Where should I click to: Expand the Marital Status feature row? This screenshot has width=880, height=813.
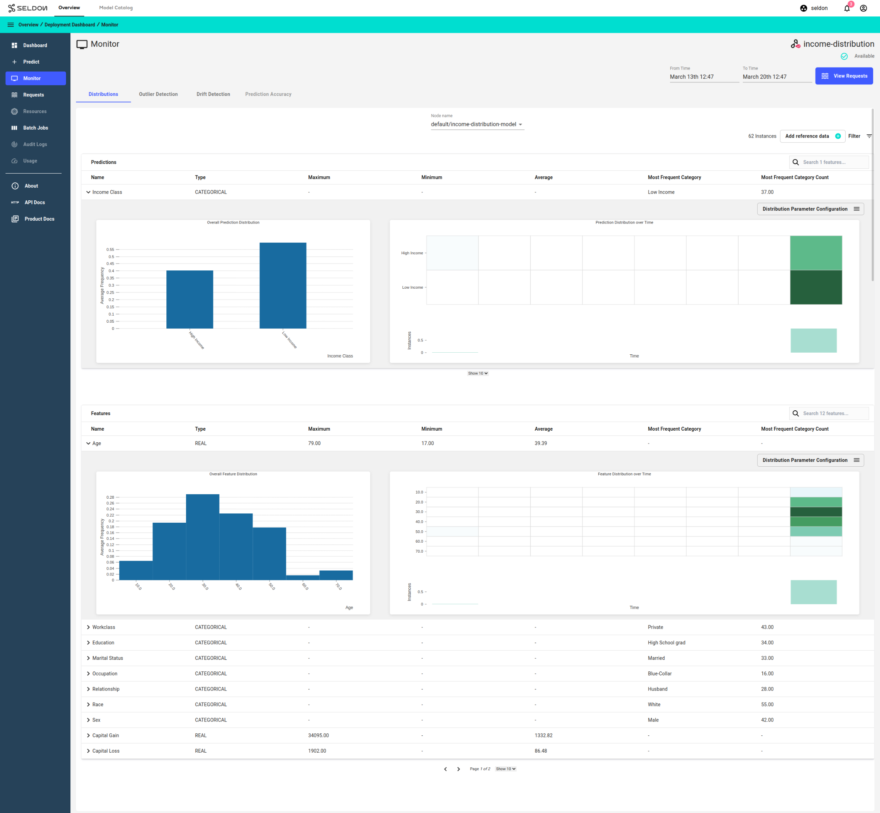pyautogui.click(x=88, y=658)
